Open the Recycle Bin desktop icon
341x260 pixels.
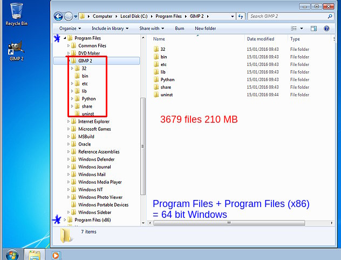tap(16, 14)
